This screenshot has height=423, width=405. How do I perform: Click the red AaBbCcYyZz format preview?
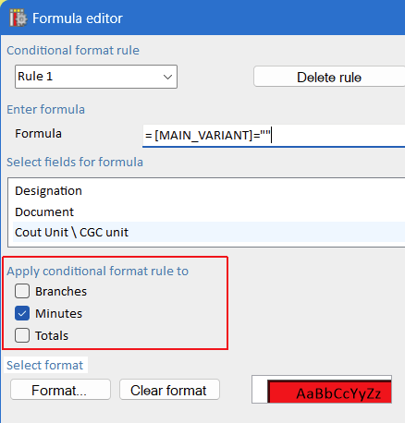(329, 392)
